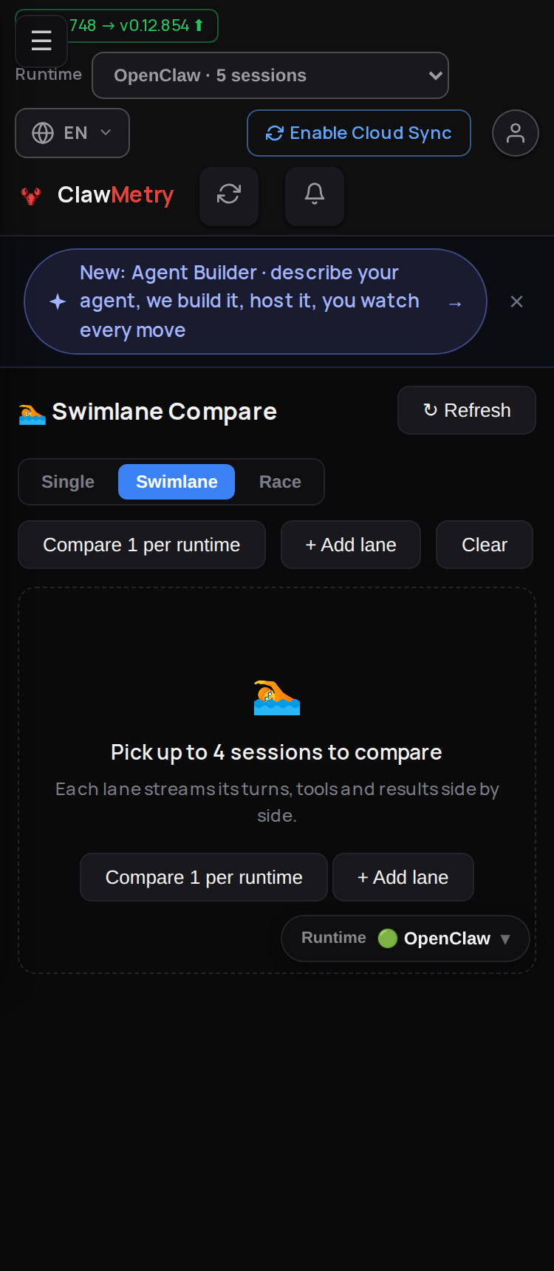554x1271 pixels.
Task: Click + Add lane in the empty panel
Action: [403, 877]
